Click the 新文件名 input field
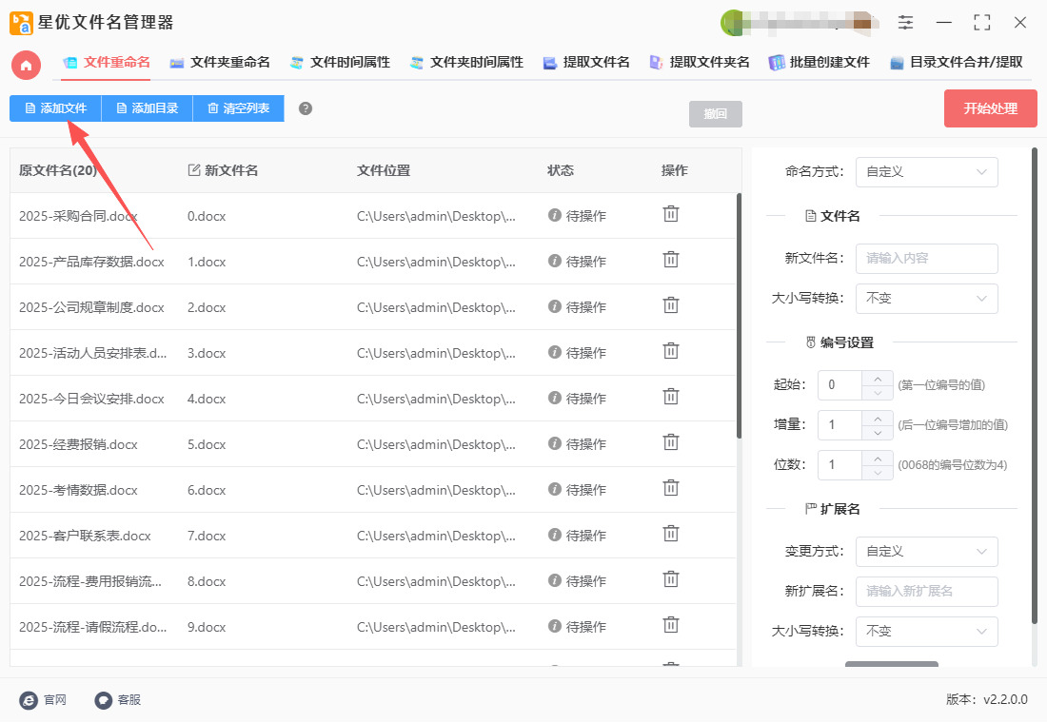Screen dimensions: 1047x723 point(926,259)
